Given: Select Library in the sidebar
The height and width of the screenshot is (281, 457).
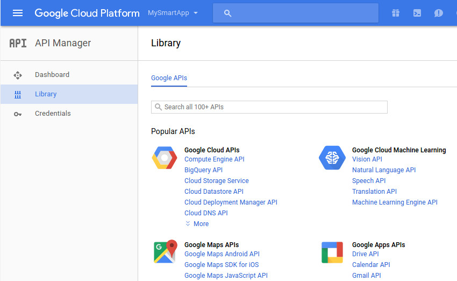Looking at the screenshot, I should coord(69,94).
